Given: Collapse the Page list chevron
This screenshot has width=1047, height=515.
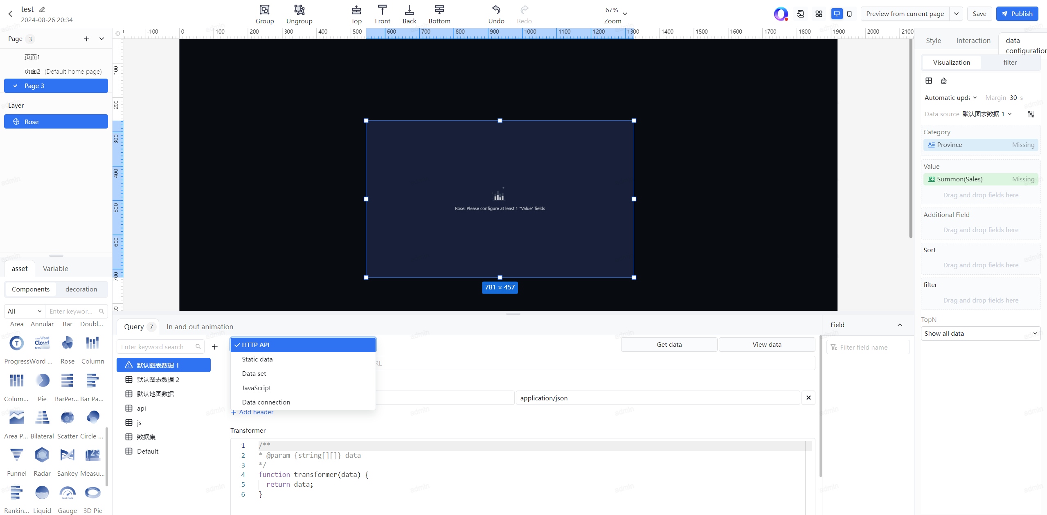Looking at the screenshot, I should pos(101,39).
